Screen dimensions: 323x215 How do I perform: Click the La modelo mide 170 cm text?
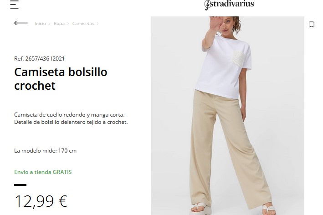click(x=45, y=151)
